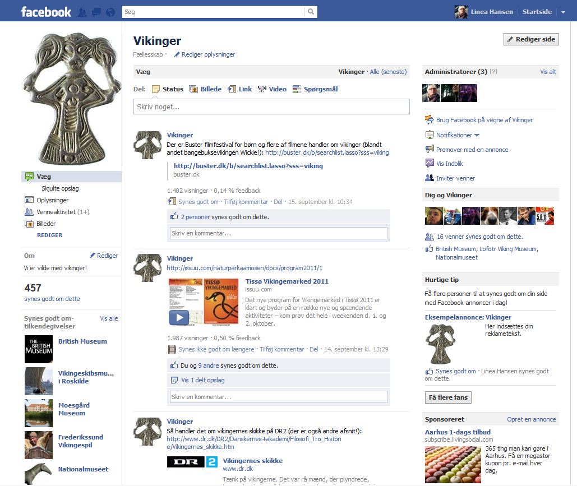This screenshot has height=486, width=577.
Task: Go to Startside in top bar
Action: (537, 12)
